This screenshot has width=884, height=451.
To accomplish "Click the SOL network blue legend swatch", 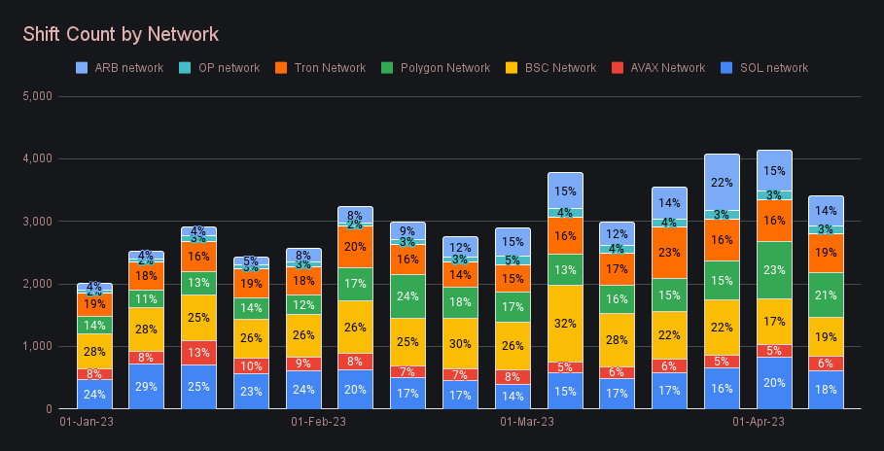I will pyautogui.click(x=727, y=68).
